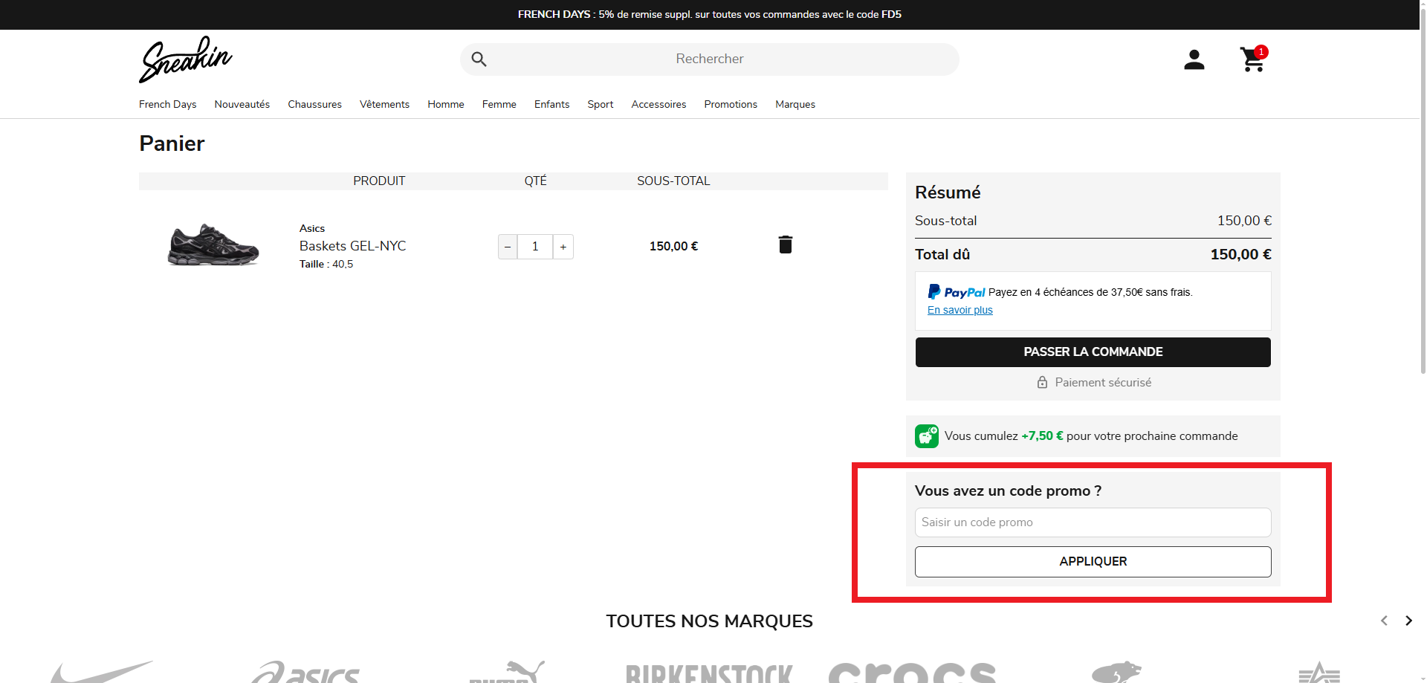Open the Baskets GEL-NYC product link

(x=353, y=246)
